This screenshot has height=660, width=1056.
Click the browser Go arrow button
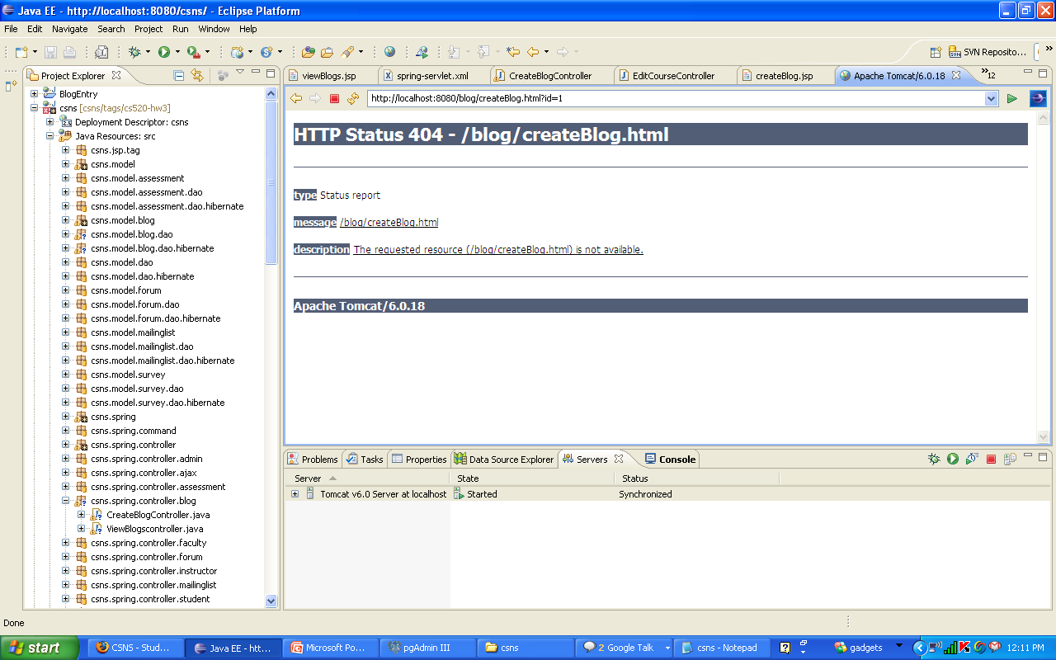click(x=1012, y=99)
